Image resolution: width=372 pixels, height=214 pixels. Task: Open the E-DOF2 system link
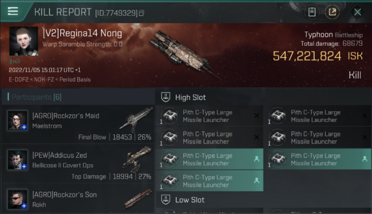(17, 80)
